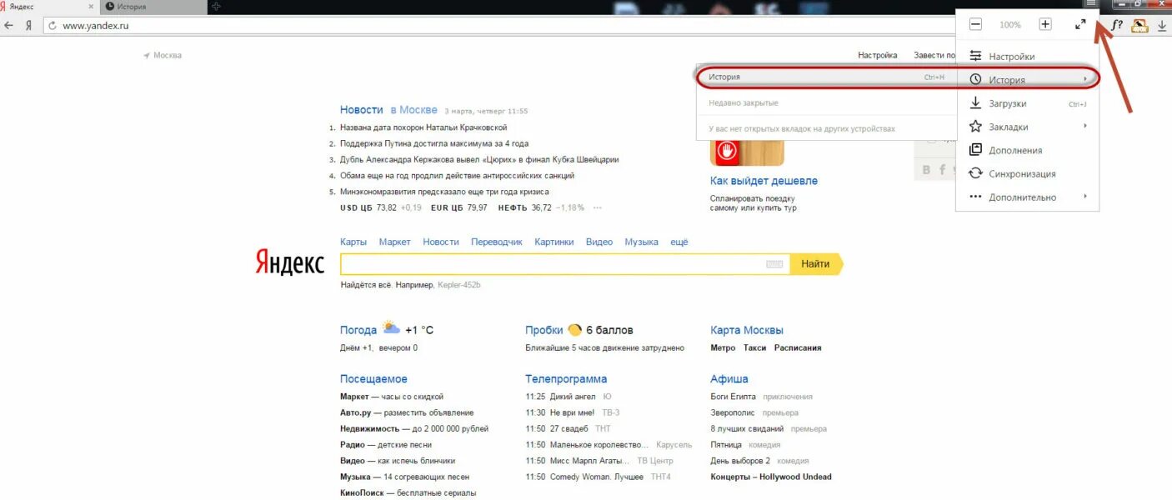This screenshot has height=500, width=1172.
Task: Go back with the browser back arrow
Action: pyautogui.click(x=9, y=25)
